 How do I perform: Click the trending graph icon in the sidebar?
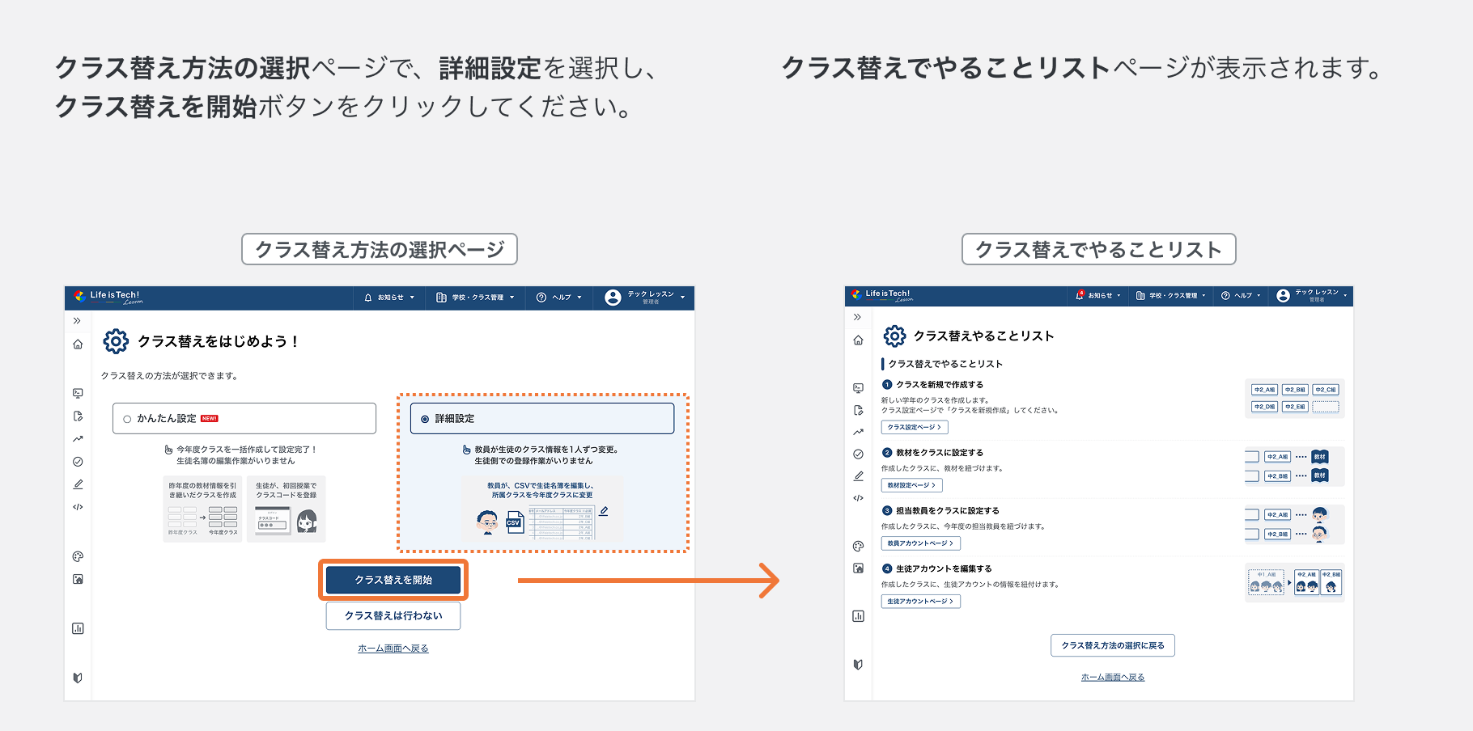78,438
